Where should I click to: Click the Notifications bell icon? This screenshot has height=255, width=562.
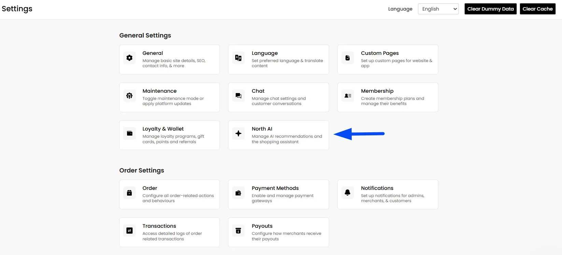click(x=348, y=193)
